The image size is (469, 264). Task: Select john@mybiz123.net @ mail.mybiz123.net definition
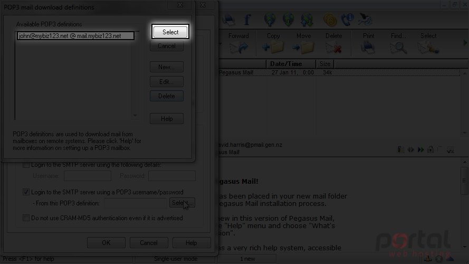(x=75, y=36)
